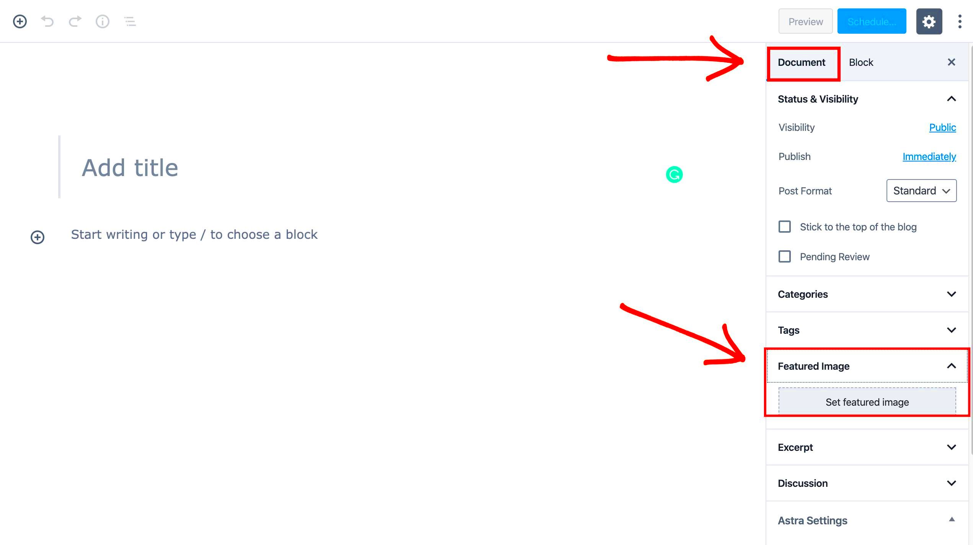This screenshot has width=973, height=545.
Task: Open the document info icon
Action: pyautogui.click(x=102, y=21)
